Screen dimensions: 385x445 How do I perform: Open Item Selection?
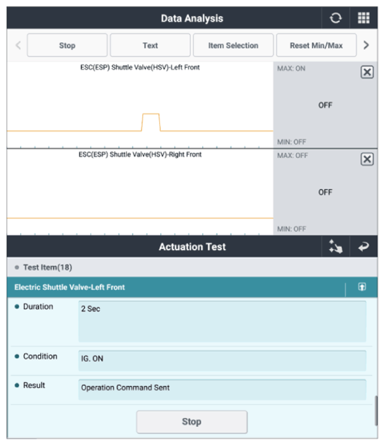point(233,45)
